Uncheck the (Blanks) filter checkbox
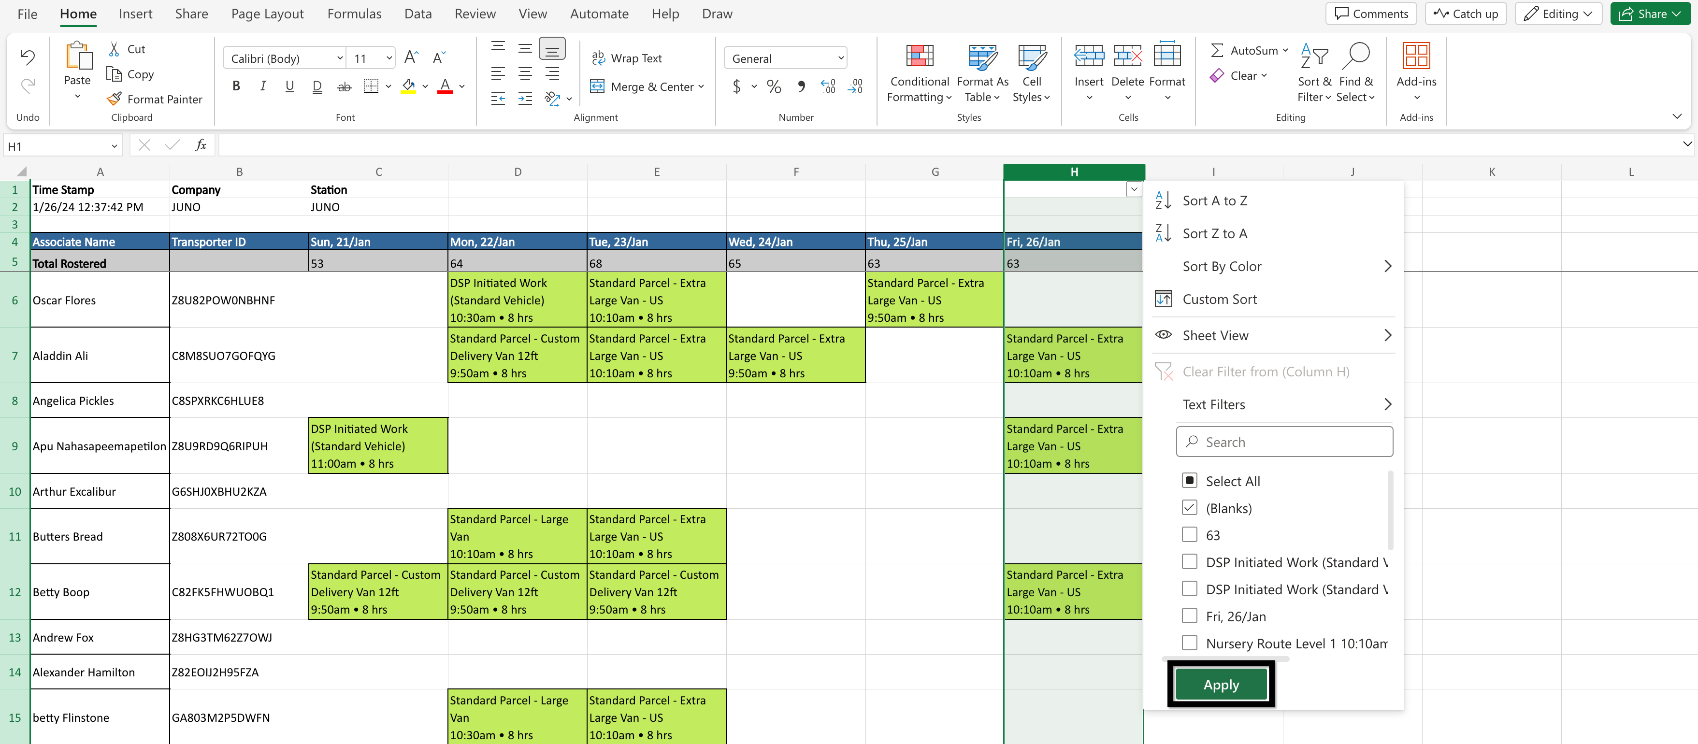The height and width of the screenshot is (744, 1698). coord(1189,507)
